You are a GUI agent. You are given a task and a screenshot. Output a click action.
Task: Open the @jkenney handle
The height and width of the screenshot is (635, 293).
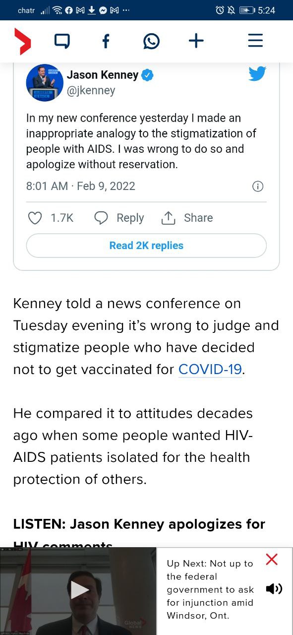[91, 90]
